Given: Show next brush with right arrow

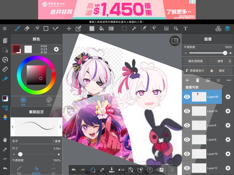Looking at the screenshot, I should click(x=60, y=127).
